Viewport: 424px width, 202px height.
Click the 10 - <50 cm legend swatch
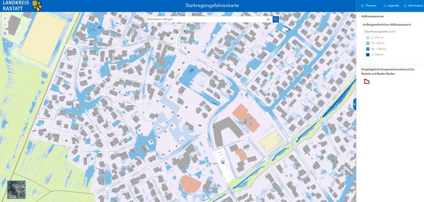click(368, 43)
